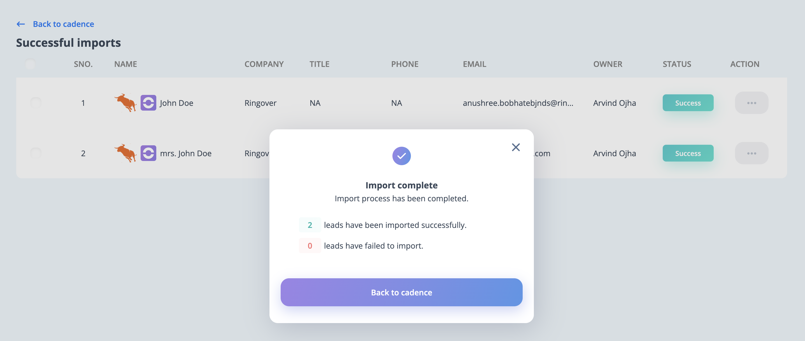Screen dimensions: 805x341
Task: Click the purple Back to cadence button
Action: pyautogui.click(x=401, y=292)
